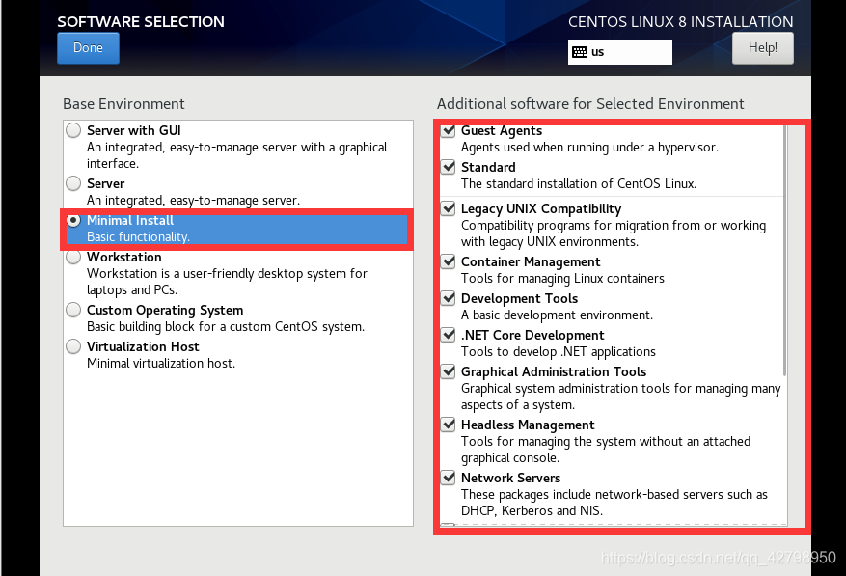Select the Server base environment radio
This screenshot has height=576, width=846.
click(x=73, y=183)
